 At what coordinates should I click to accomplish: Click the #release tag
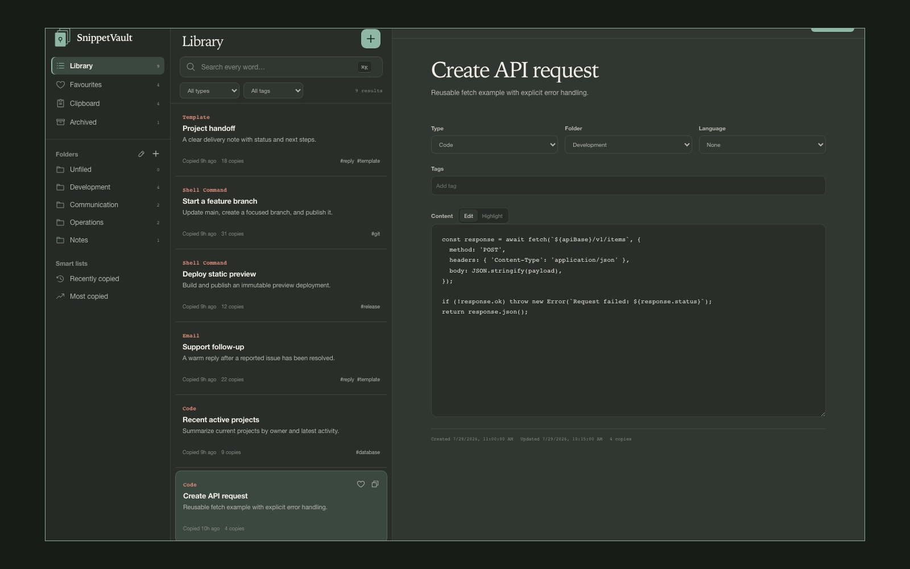(370, 307)
